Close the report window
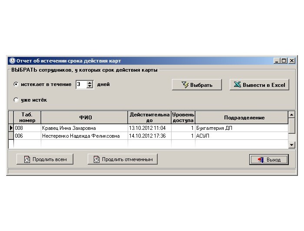The image size is (304, 231). click(x=292, y=61)
